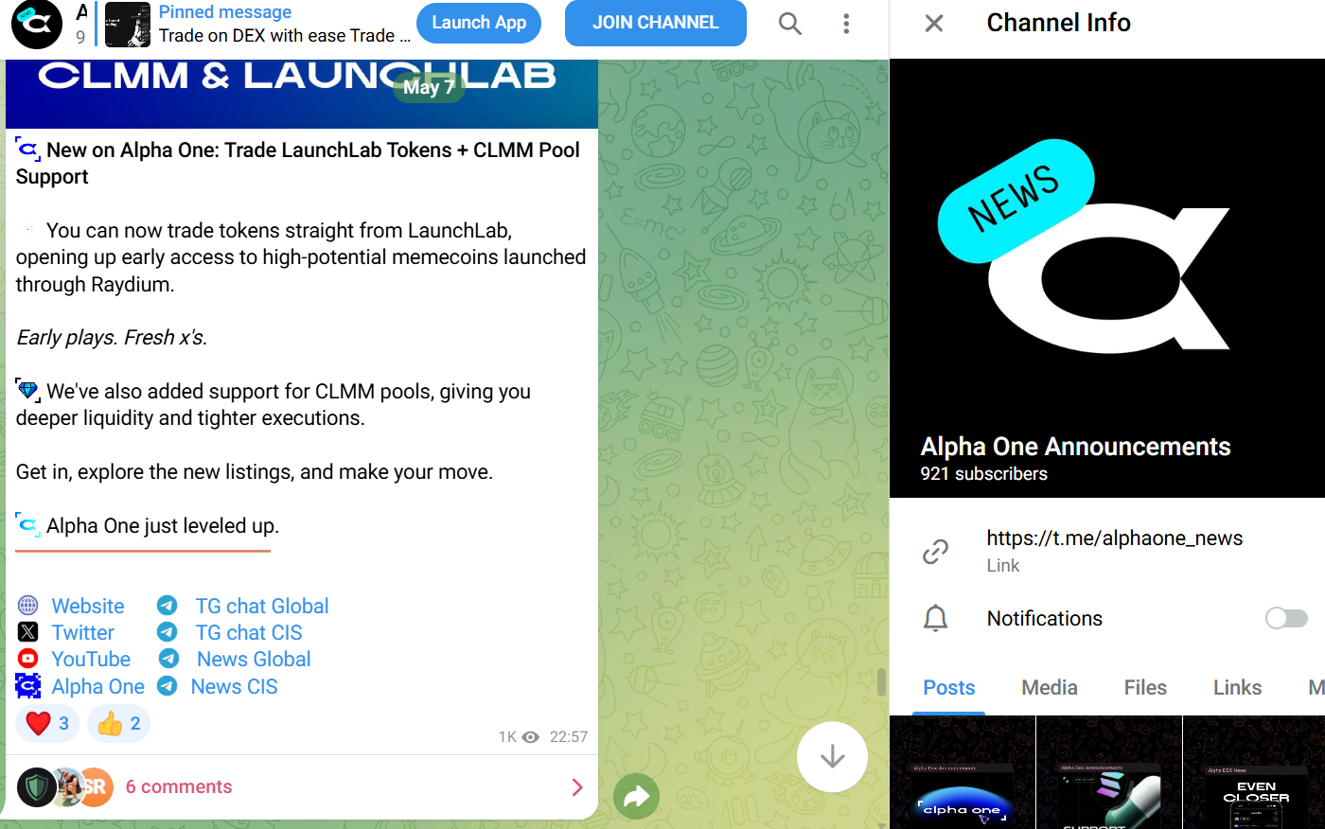Click the 921 subscribers text
1325x829 pixels.
pos(984,474)
